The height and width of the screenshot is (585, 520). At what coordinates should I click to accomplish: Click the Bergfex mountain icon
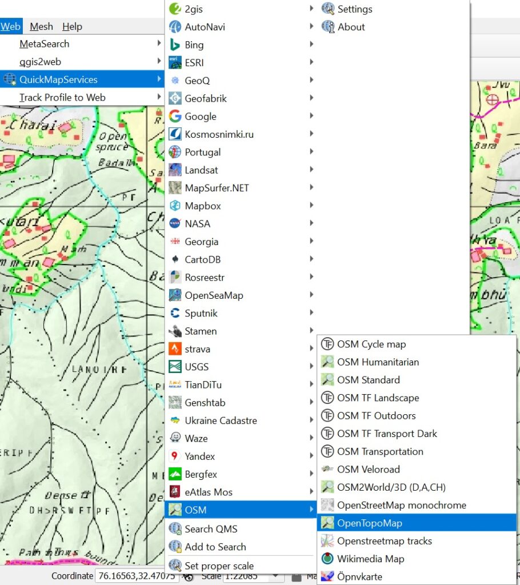coord(175,474)
